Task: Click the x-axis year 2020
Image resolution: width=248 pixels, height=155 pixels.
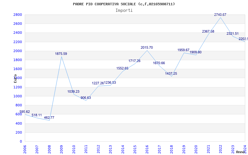Action: tap(196, 149)
